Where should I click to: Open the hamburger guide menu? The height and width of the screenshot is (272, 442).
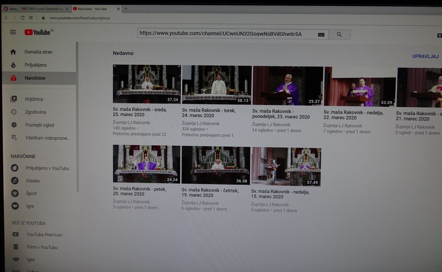click(x=13, y=32)
